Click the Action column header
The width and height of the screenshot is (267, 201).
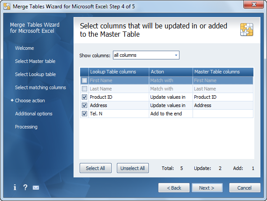coord(171,72)
